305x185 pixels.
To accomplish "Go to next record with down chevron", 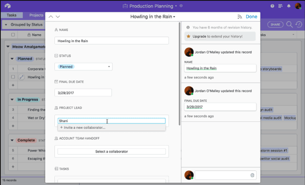I will point(58,17).
